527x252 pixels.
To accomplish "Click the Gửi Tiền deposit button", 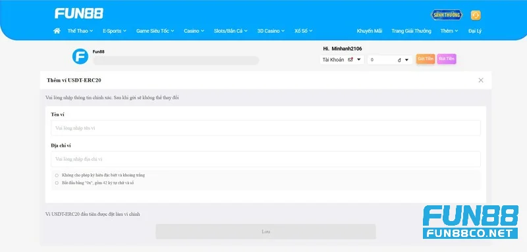I will tap(426, 59).
